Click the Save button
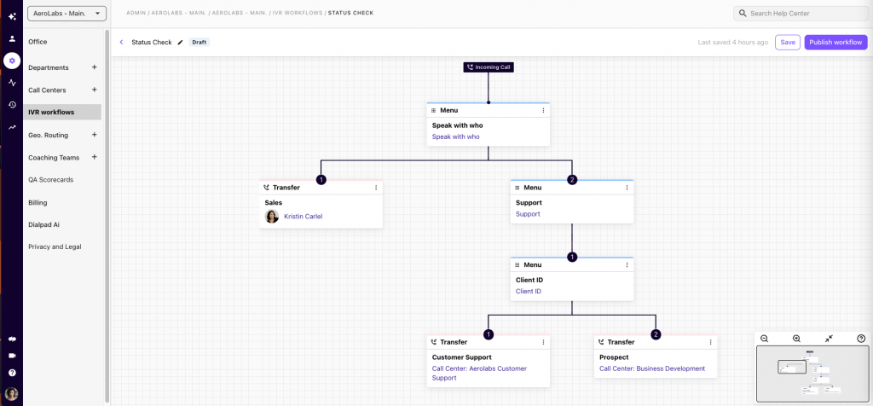Image resolution: width=873 pixels, height=406 pixels. pyautogui.click(x=787, y=42)
